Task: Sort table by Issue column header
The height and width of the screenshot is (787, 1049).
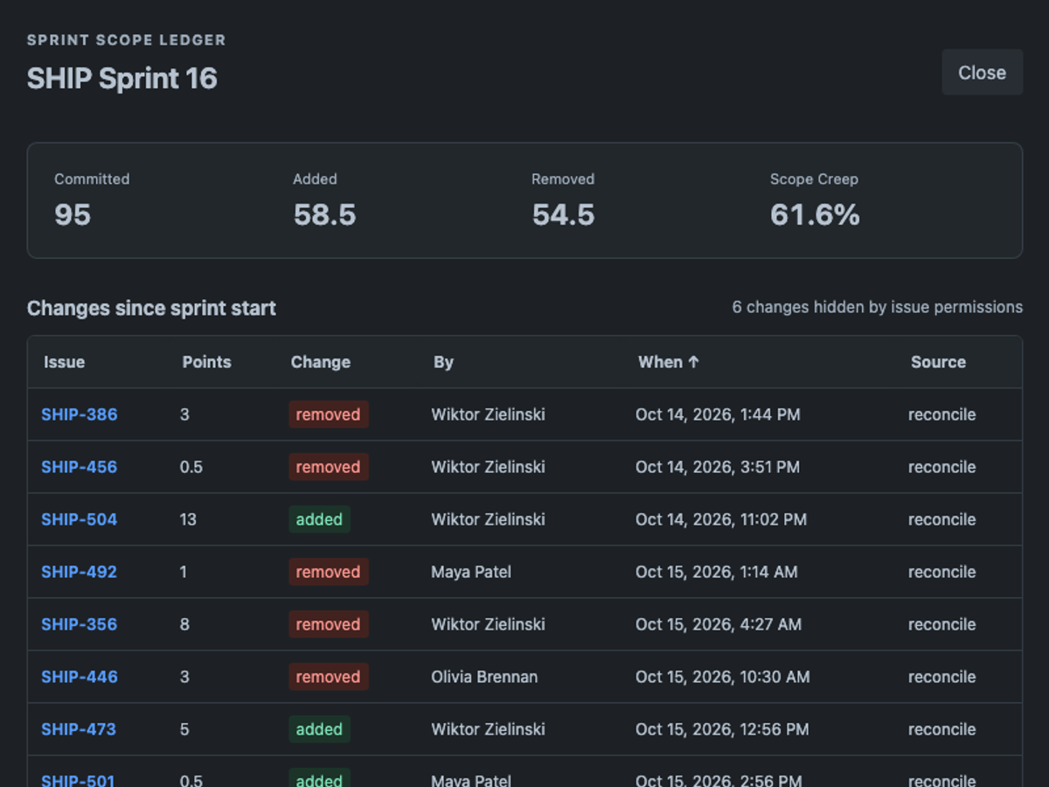Action: [x=65, y=362]
